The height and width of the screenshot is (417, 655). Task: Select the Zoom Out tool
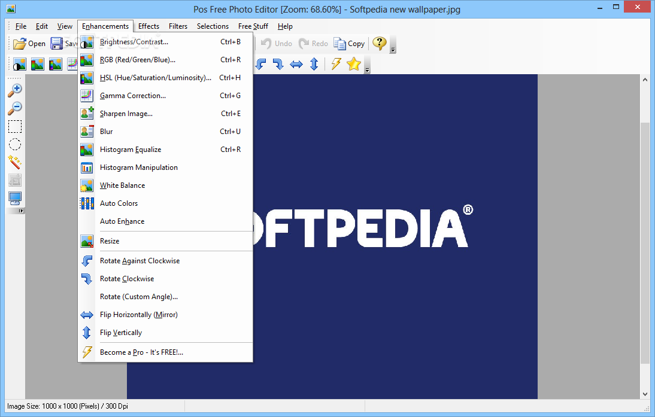(15, 108)
